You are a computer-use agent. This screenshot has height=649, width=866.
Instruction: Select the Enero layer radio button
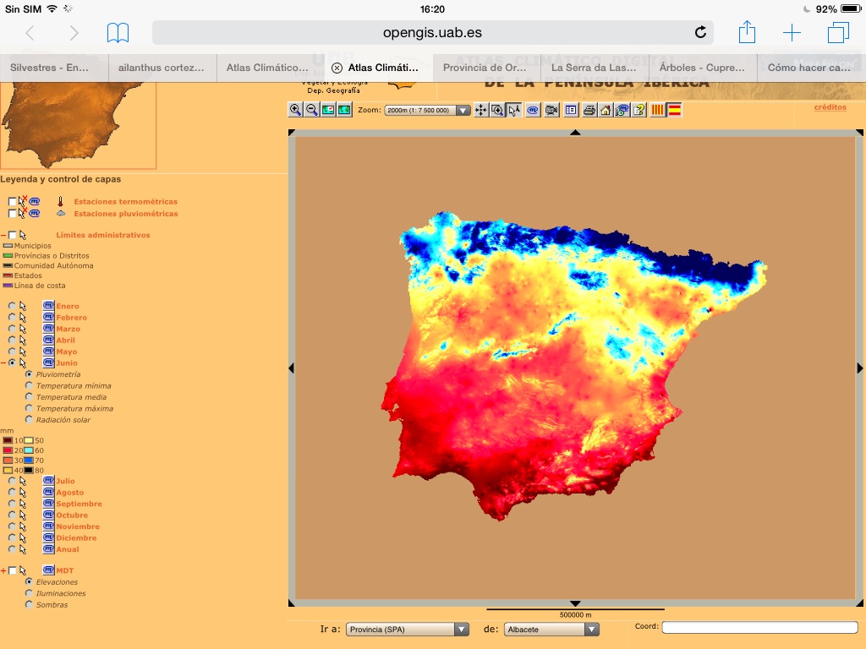point(12,305)
